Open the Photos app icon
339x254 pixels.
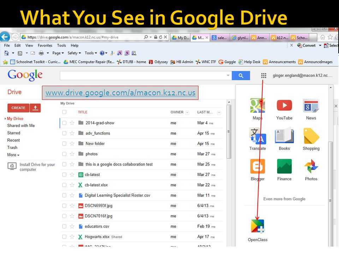tap(311, 166)
